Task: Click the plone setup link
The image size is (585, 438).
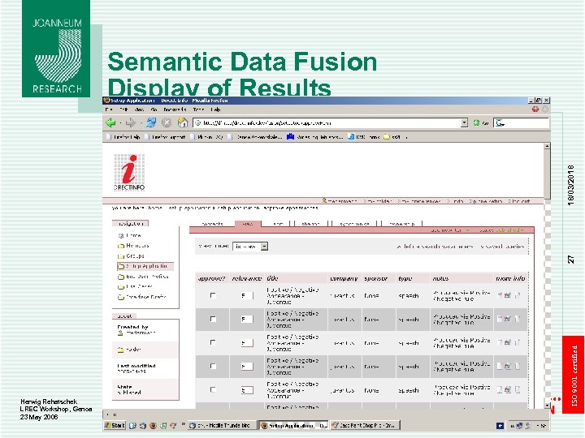Action: (x=485, y=201)
